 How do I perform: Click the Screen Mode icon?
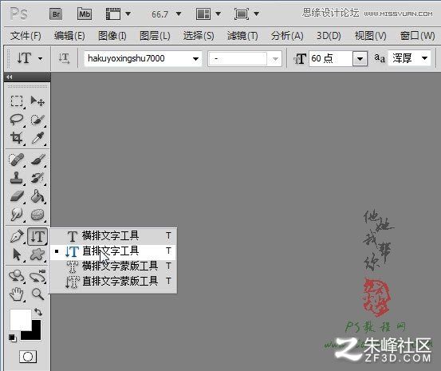(x=242, y=14)
